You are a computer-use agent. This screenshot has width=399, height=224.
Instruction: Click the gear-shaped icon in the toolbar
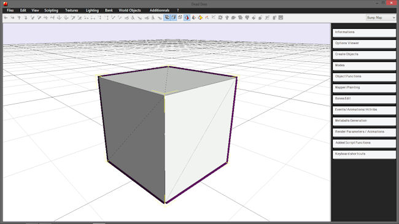pos(220,18)
